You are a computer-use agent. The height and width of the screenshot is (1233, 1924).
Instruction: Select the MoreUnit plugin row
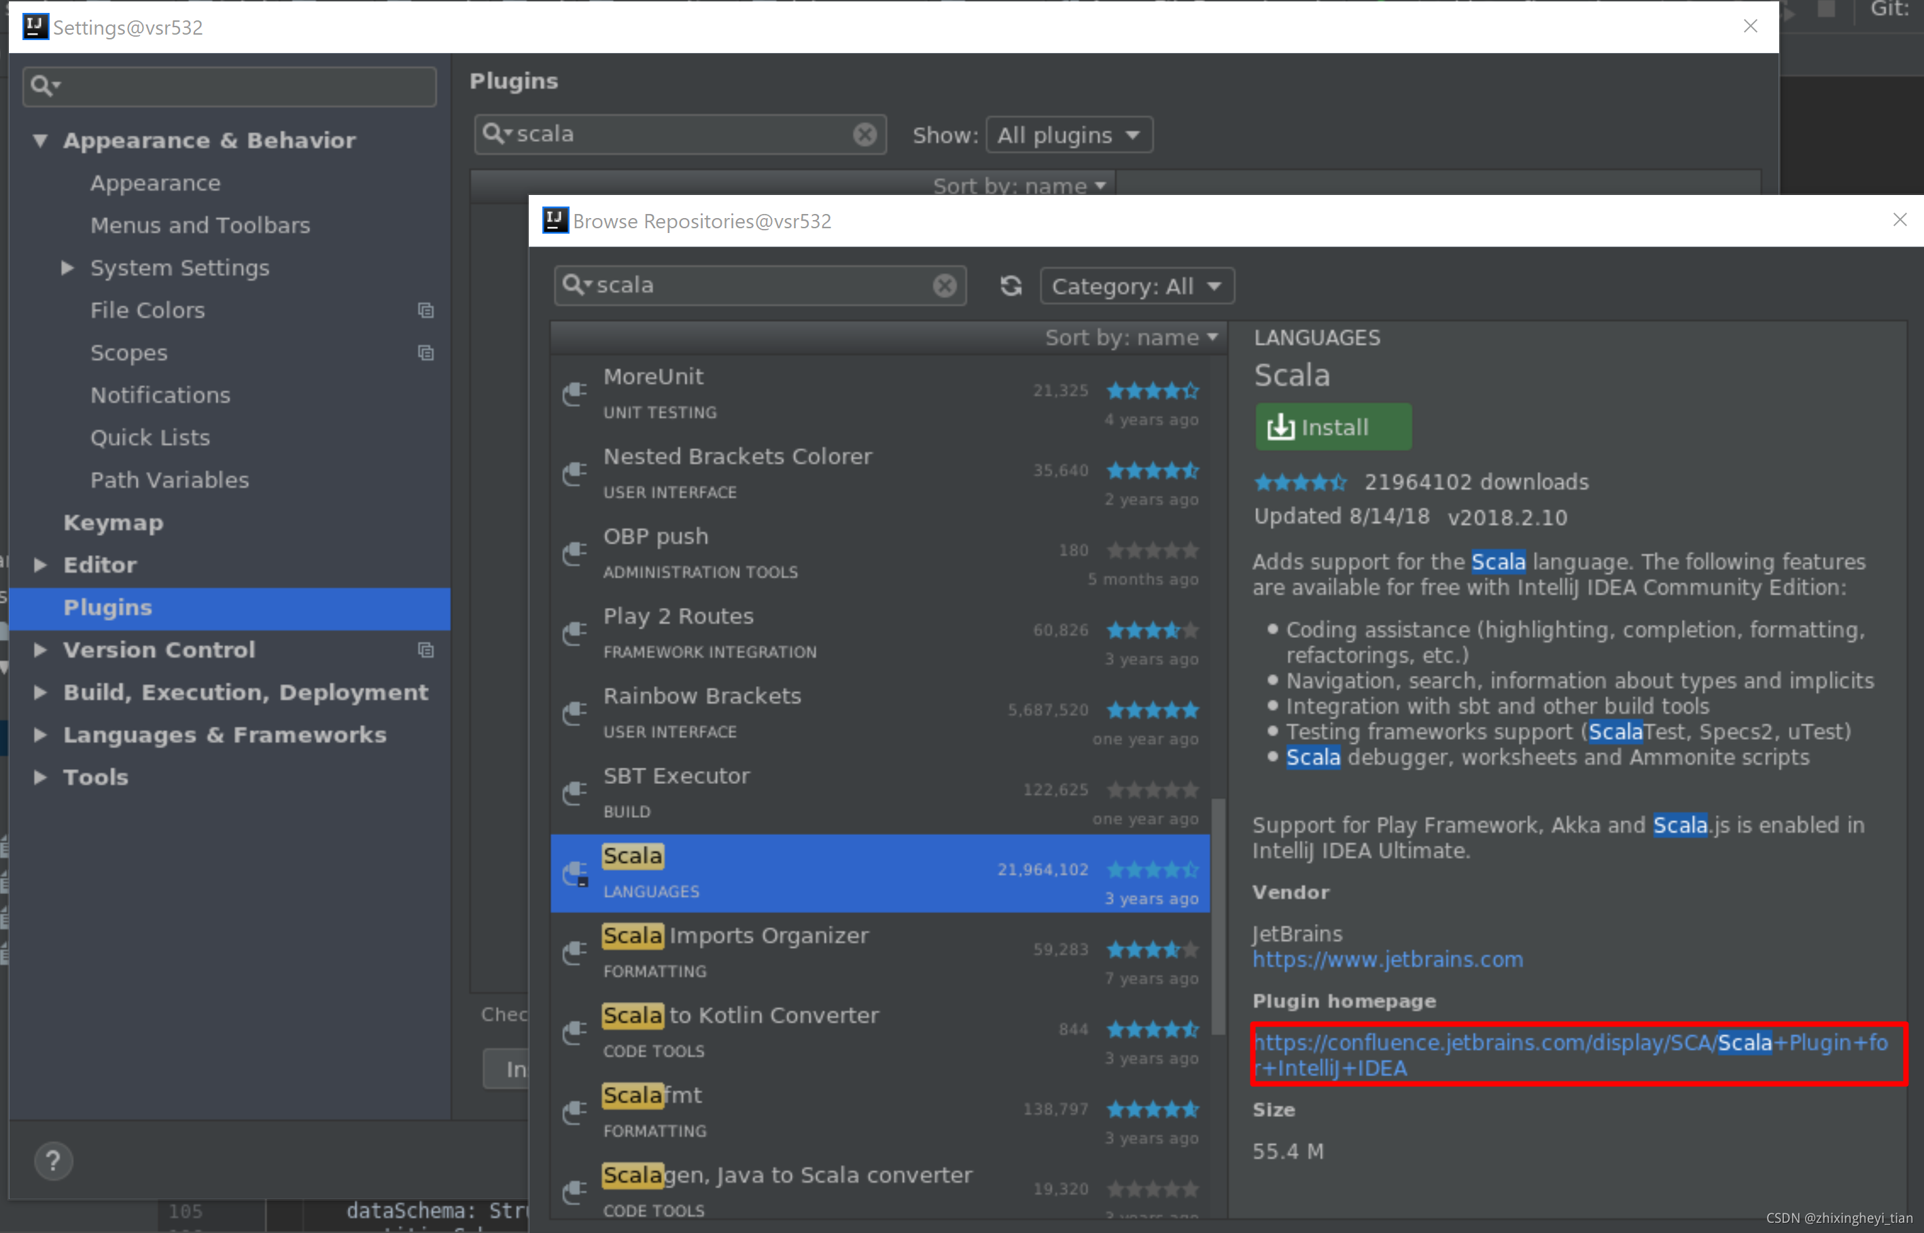[880, 394]
